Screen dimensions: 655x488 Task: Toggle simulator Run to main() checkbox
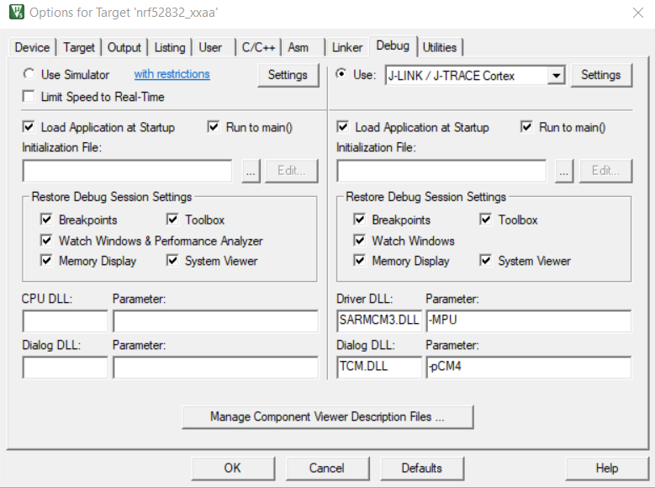click(x=214, y=127)
